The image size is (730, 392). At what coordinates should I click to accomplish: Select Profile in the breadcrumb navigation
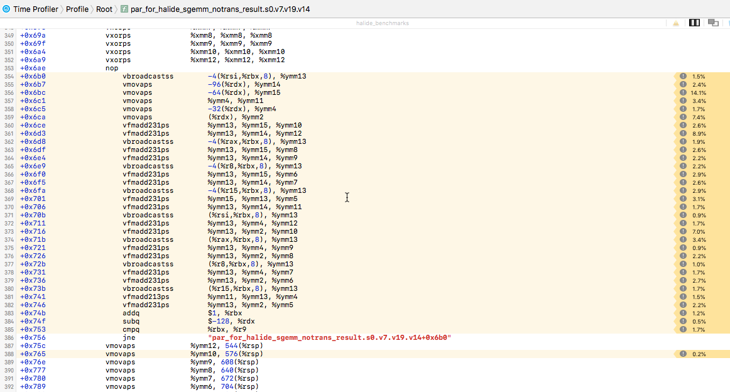[77, 9]
